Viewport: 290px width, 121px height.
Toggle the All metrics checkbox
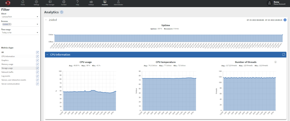[38, 52]
